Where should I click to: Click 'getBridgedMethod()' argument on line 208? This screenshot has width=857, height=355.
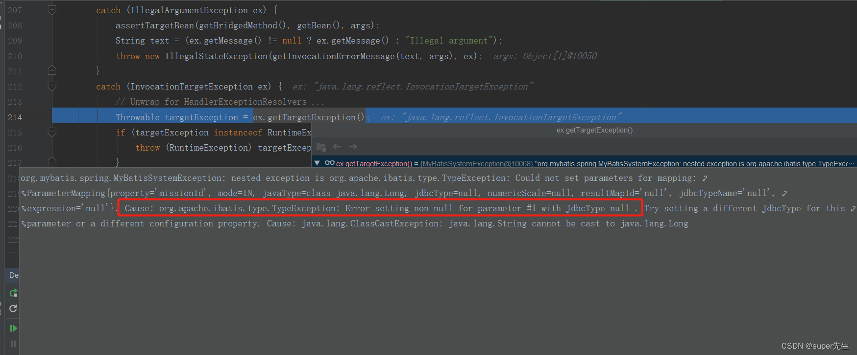point(243,25)
